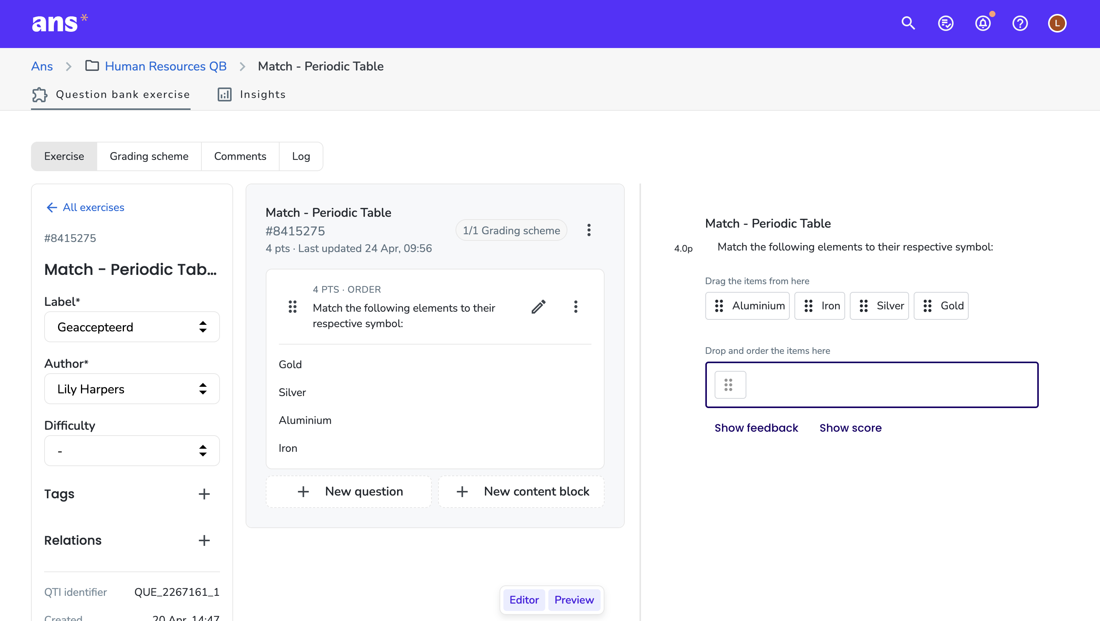Open the exercise three-dot options menu
Image resolution: width=1100 pixels, height=621 pixels.
(x=588, y=230)
